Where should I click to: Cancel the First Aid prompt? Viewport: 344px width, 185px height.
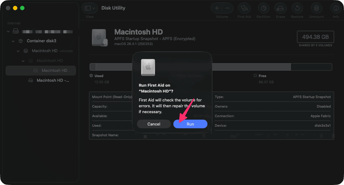[154, 124]
